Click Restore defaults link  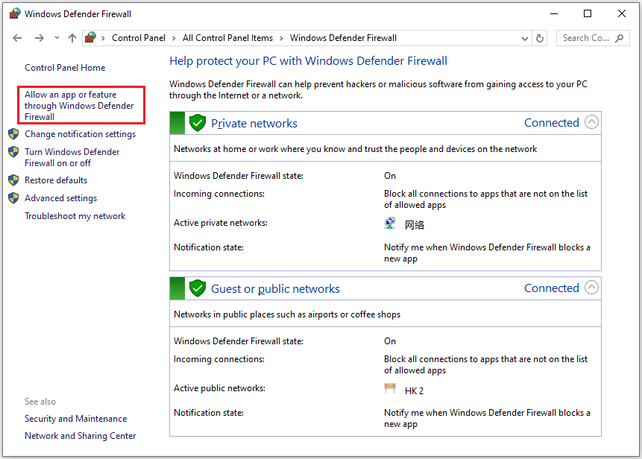[x=56, y=180]
